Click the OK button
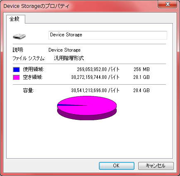This screenshot has width=180, height=176. point(117,166)
